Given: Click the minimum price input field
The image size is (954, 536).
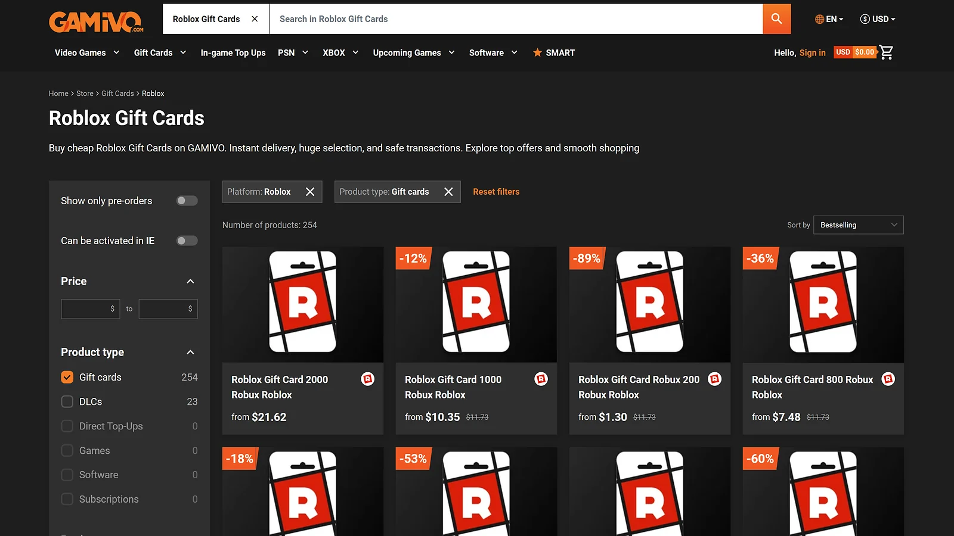Looking at the screenshot, I should point(91,308).
